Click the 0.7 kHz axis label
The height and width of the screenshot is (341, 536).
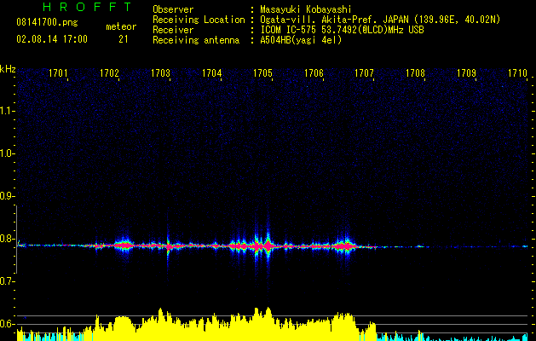tap(6, 281)
